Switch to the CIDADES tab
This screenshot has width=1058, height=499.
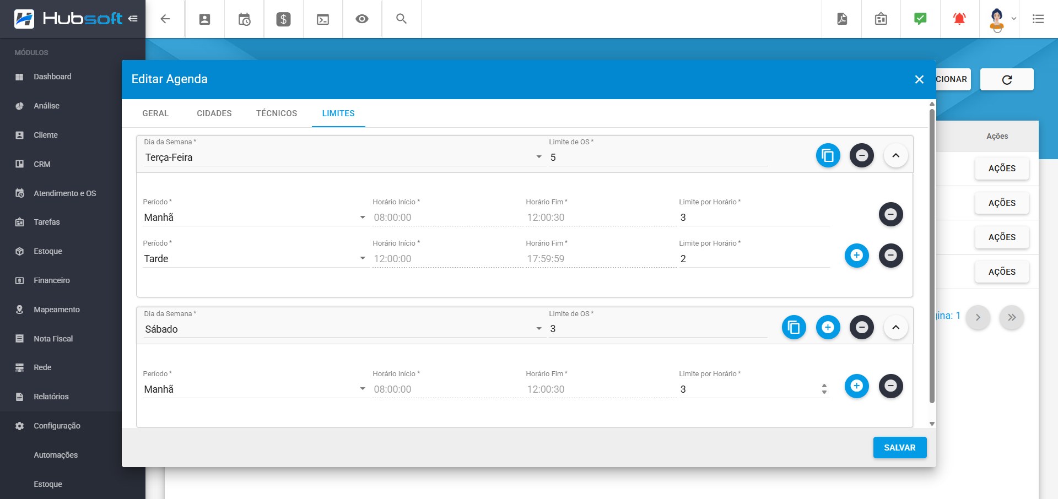point(214,113)
